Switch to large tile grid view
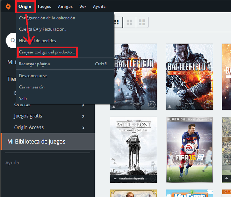The width and height of the screenshot is (231, 197). pyautogui.click(x=142, y=22)
